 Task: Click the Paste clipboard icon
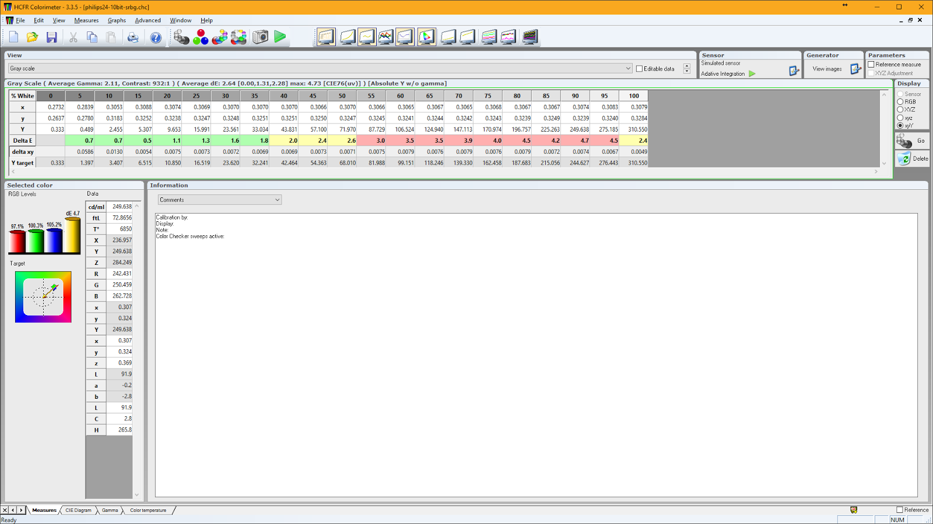coord(111,37)
